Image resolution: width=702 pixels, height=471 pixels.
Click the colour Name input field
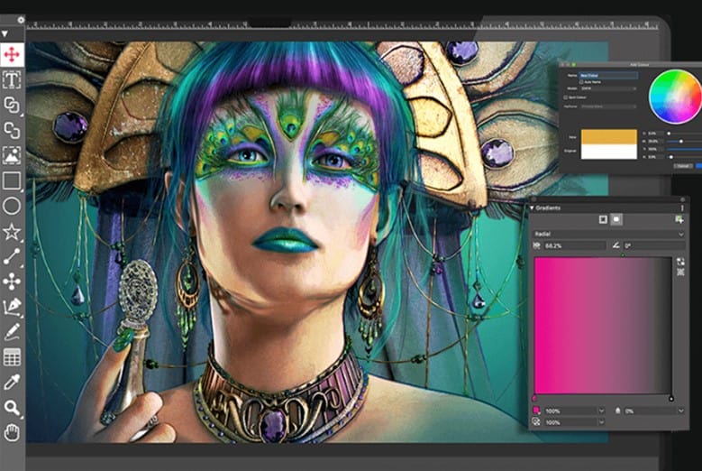click(x=609, y=74)
